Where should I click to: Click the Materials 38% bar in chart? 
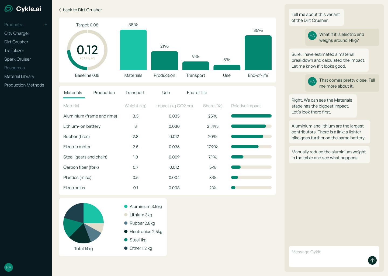[x=133, y=50]
